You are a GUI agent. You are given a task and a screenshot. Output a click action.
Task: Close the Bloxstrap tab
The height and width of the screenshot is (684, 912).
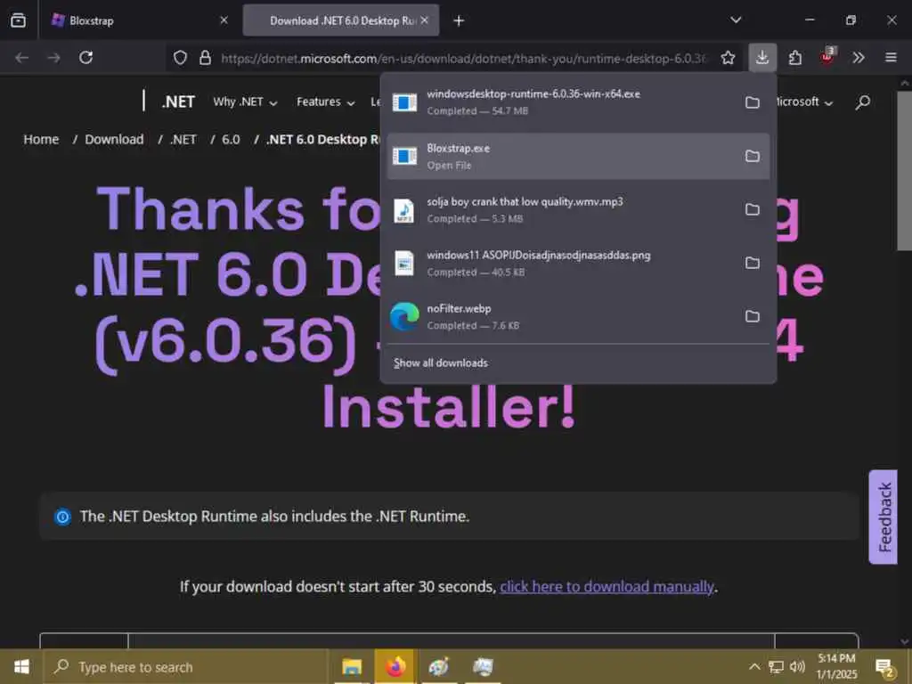tap(224, 20)
